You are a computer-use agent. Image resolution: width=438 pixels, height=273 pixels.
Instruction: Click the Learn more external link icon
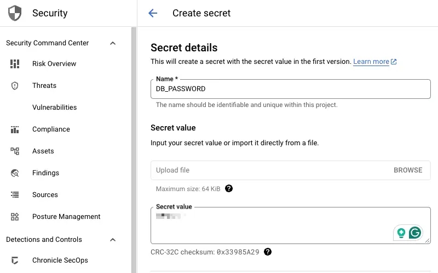[x=394, y=62]
